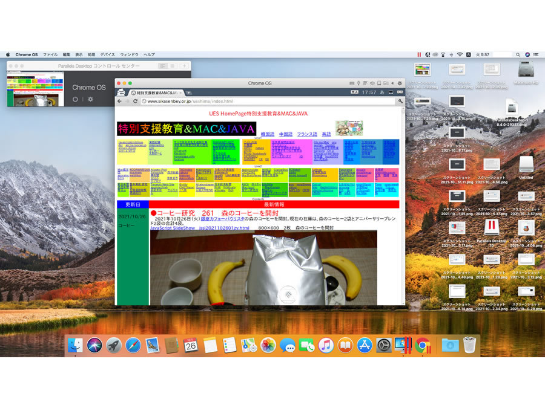Open Spotlight search magnifier
This screenshot has height=408, width=545.
tap(518, 54)
